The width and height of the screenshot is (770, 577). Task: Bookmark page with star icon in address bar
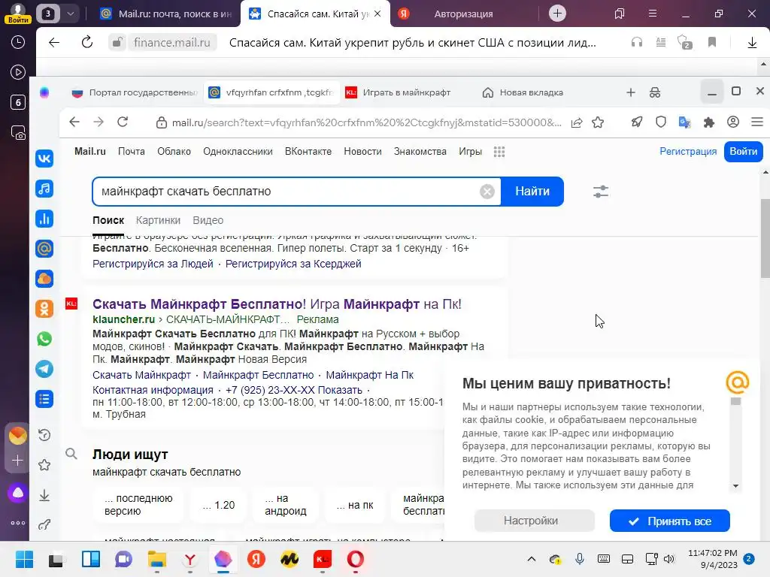pyautogui.click(x=598, y=122)
